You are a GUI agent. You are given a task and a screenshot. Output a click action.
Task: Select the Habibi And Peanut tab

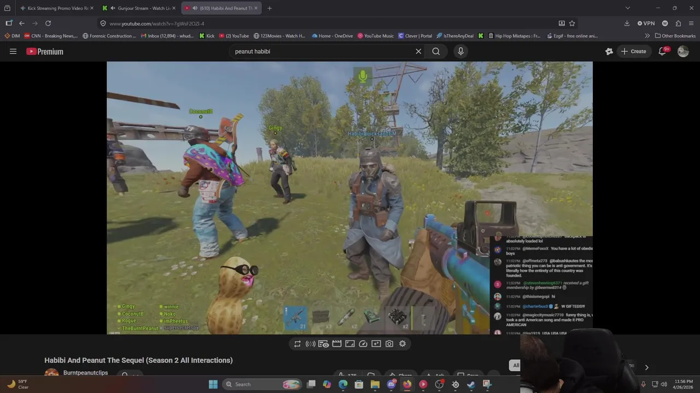221,8
